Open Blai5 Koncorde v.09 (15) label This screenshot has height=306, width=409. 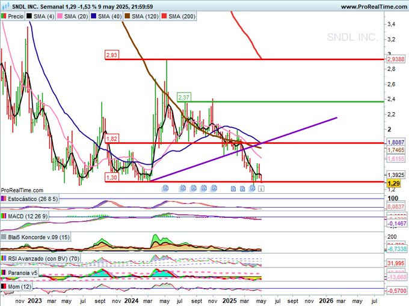tap(38, 237)
